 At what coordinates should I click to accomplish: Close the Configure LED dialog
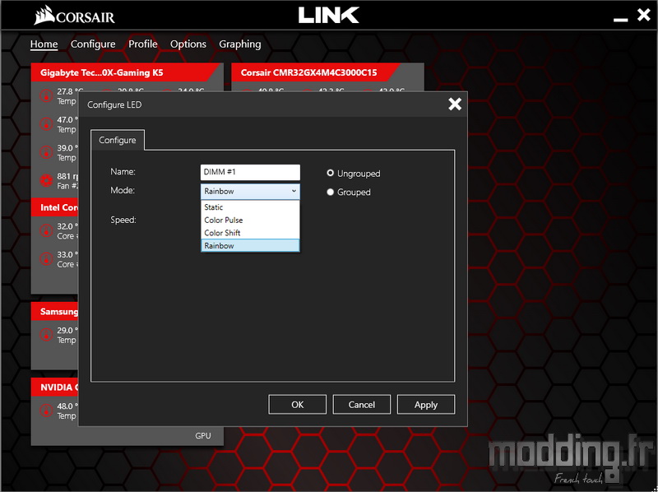tap(455, 104)
